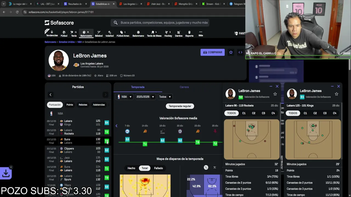Viewport: 351px width, 197px height.
Task: Click the COMPARAR button
Action: point(213,52)
